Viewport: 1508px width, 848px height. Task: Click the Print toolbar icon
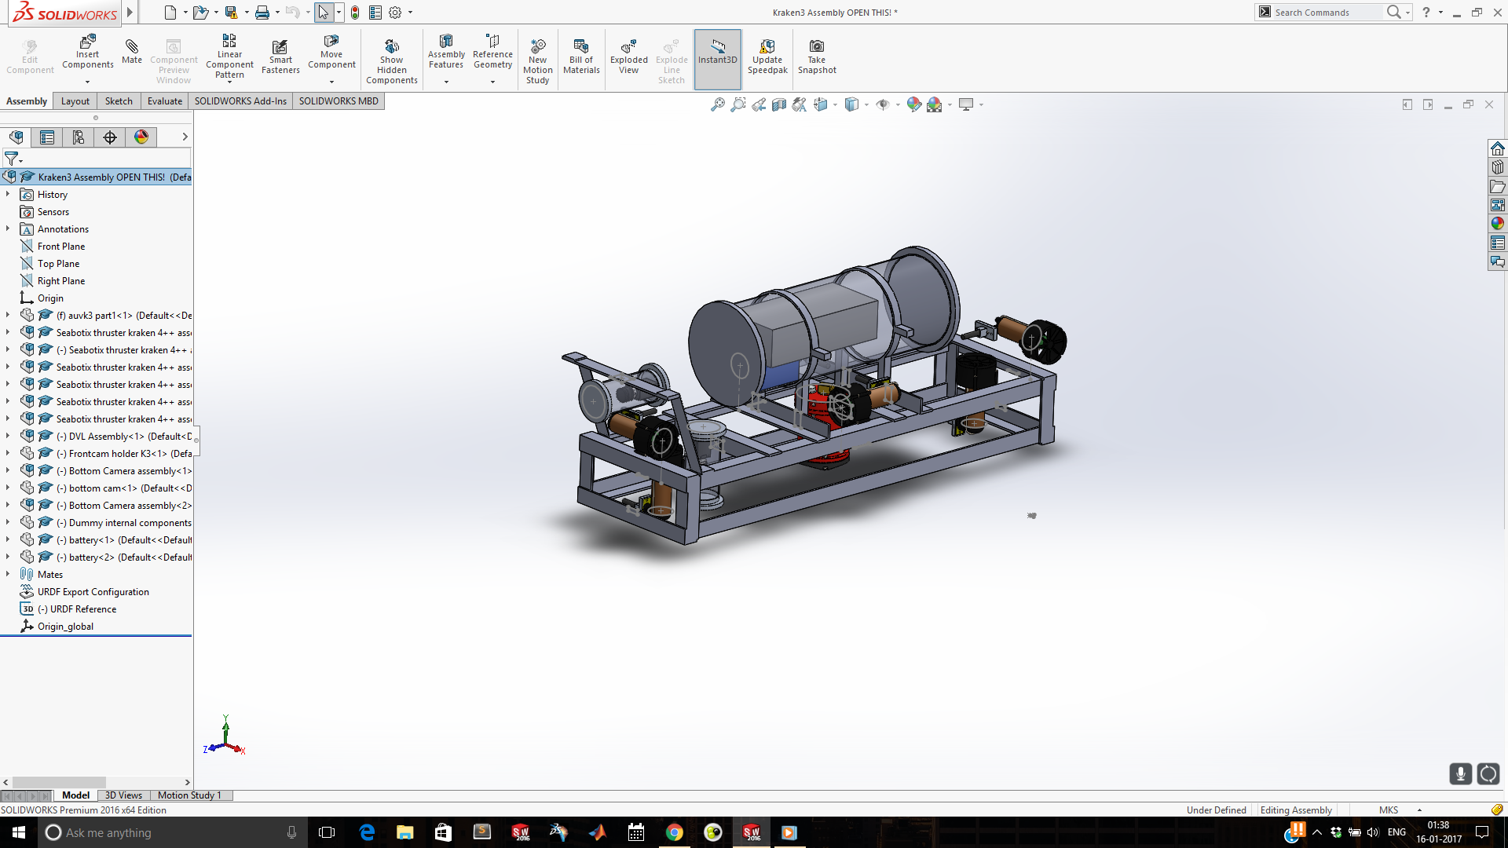point(262,13)
